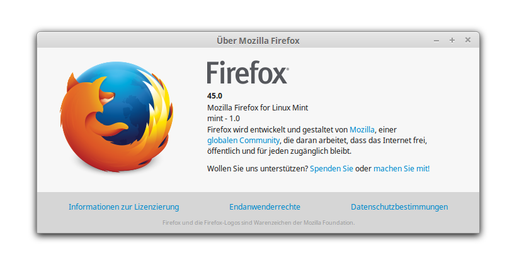Open the Mozilla link
This screenshot has width=529, height=263.
tap(362, 129)
